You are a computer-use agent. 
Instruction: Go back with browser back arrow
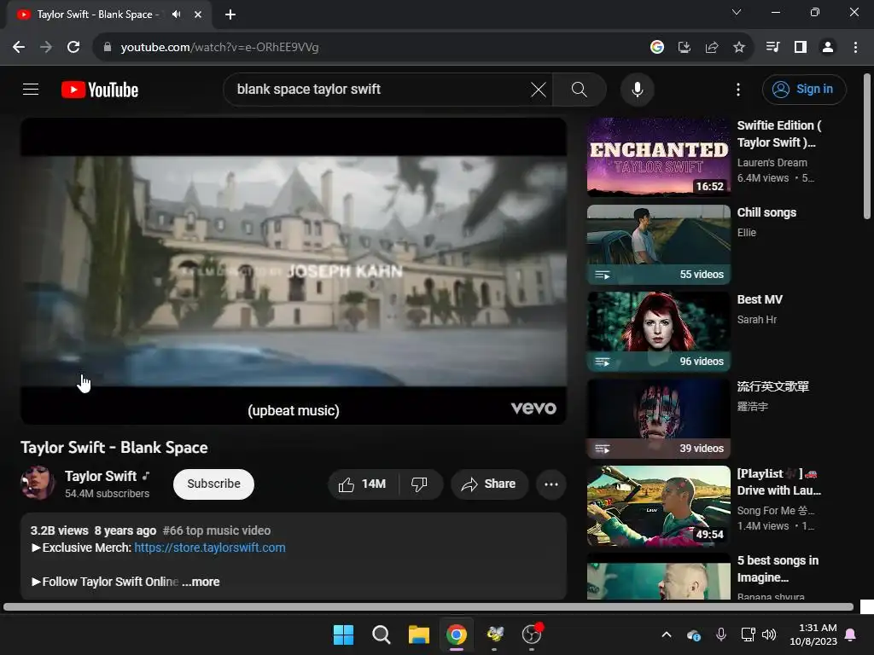click(19, 48)
